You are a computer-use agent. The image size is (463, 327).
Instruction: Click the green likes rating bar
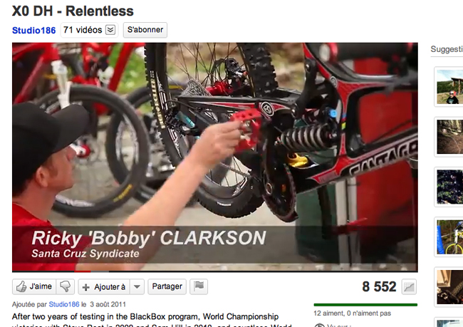(365, 304)
